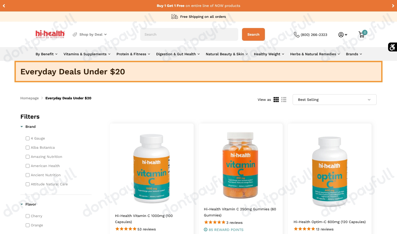Image resolution: width=397 pixels, height=234 pixels.
Task: Collapse the Brand filter section
Action: [x=28, y=127]
